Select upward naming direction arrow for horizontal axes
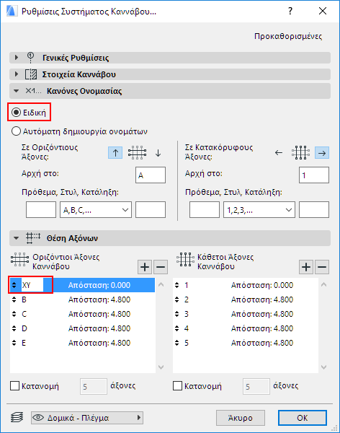This screenshot has height=433, width=340. 115,153
